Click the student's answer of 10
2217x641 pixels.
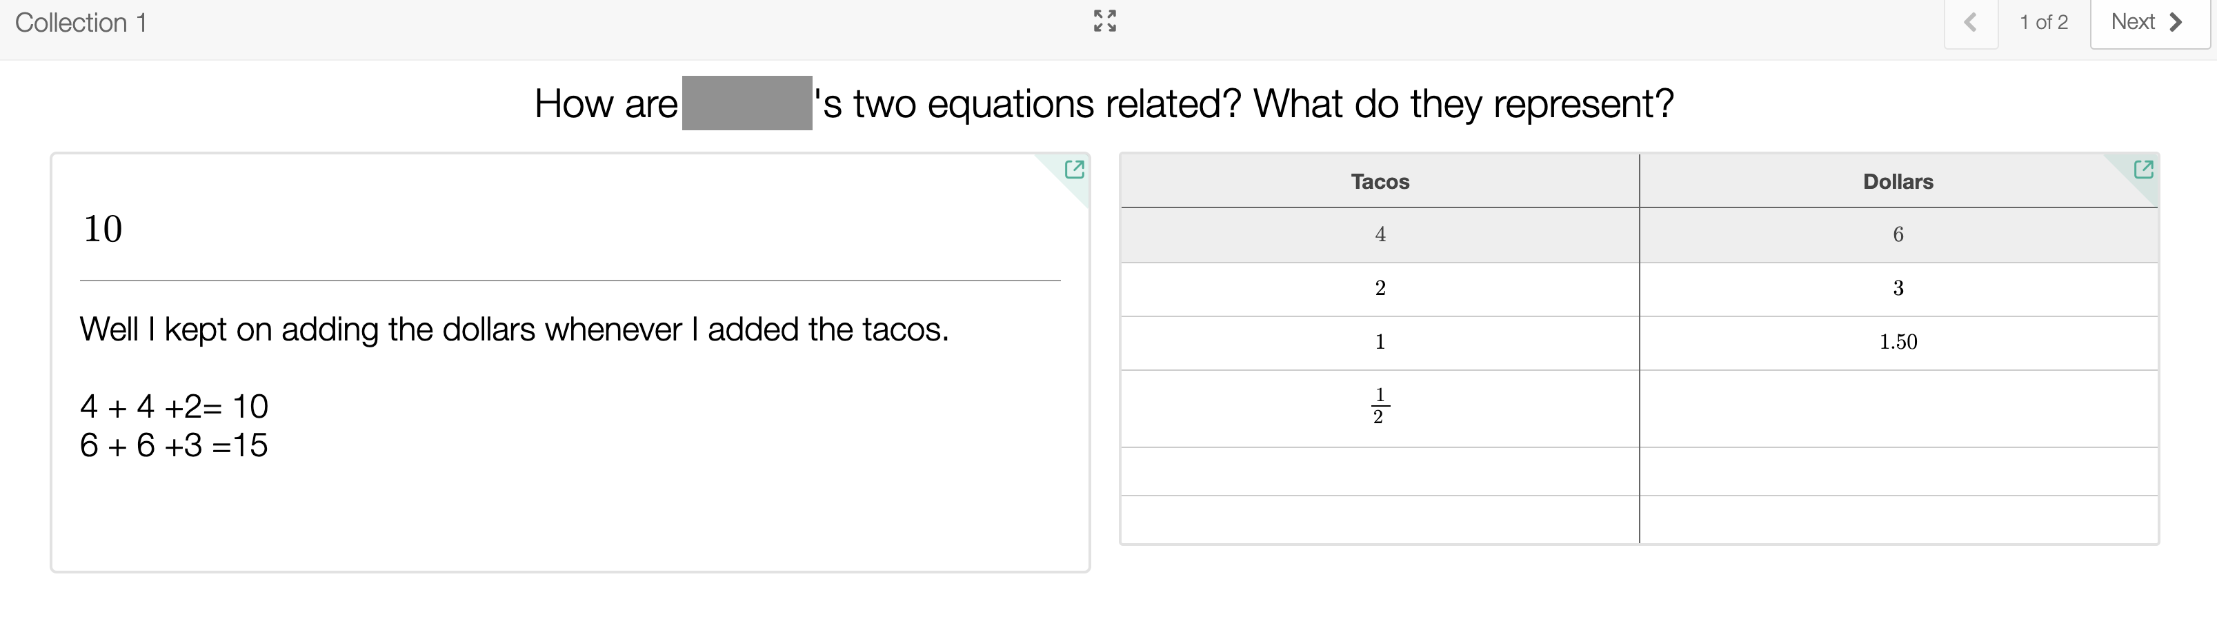(102, 229)
